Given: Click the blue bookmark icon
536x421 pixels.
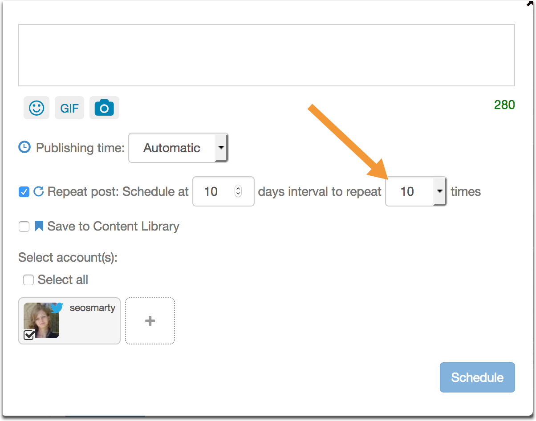Looking at the screenshot, I should point(39,226).
